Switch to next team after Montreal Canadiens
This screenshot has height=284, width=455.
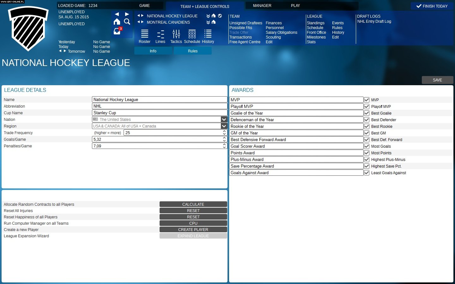143,22
